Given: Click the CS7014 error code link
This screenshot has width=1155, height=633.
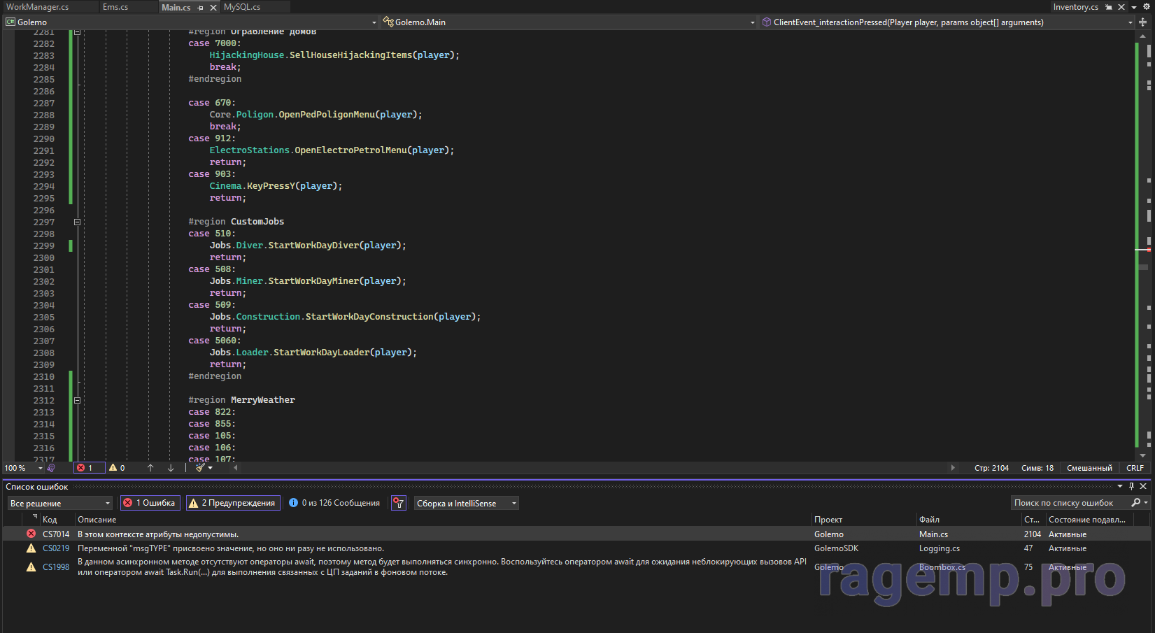Looking at the screenshot, I should coord(56,534).
